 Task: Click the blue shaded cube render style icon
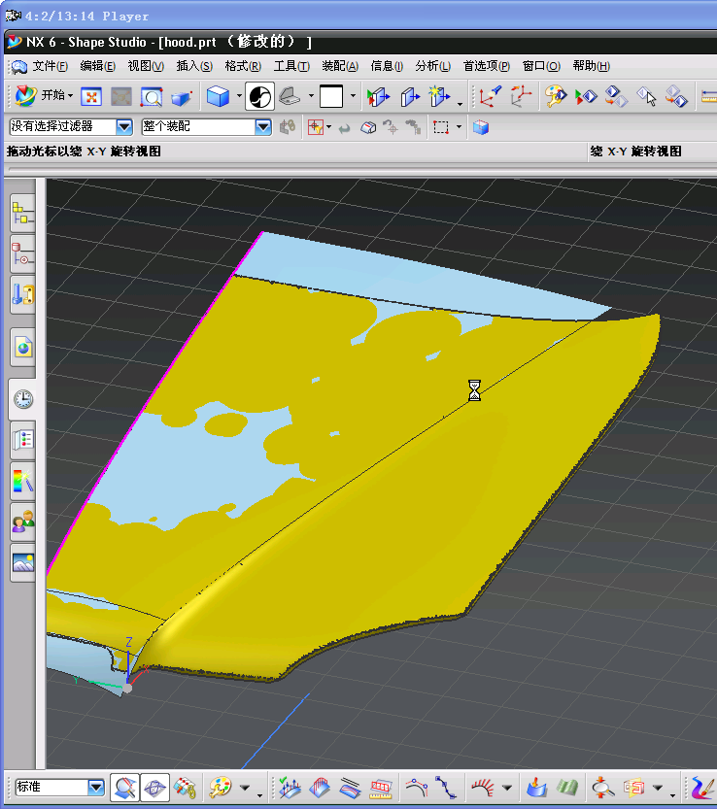[x=219, y=96]
